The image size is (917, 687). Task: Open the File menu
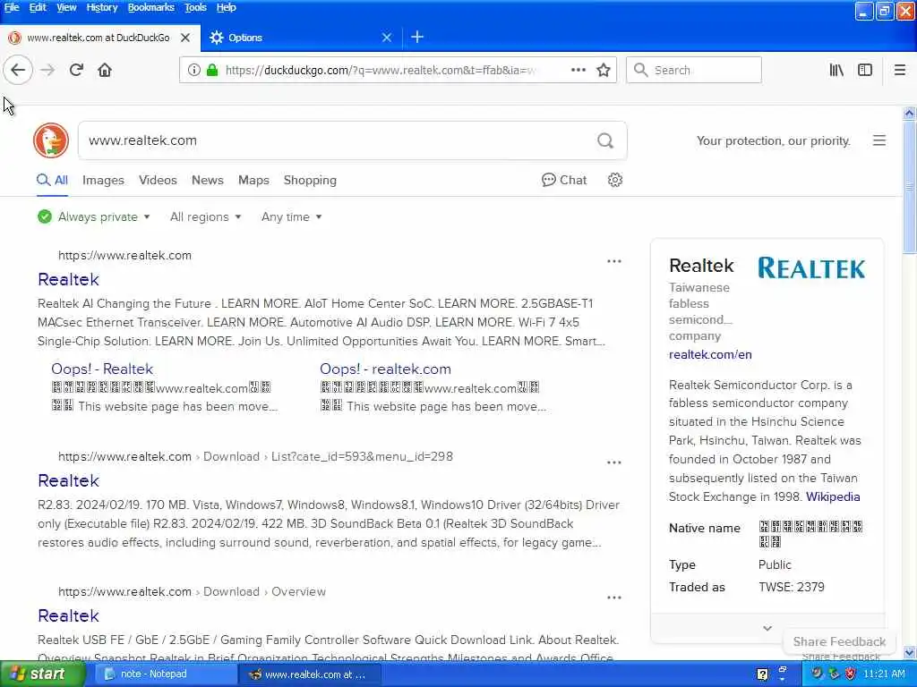click(12, 7)
